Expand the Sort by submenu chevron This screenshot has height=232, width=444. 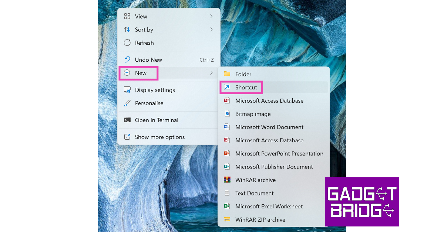tap(211, 30)
